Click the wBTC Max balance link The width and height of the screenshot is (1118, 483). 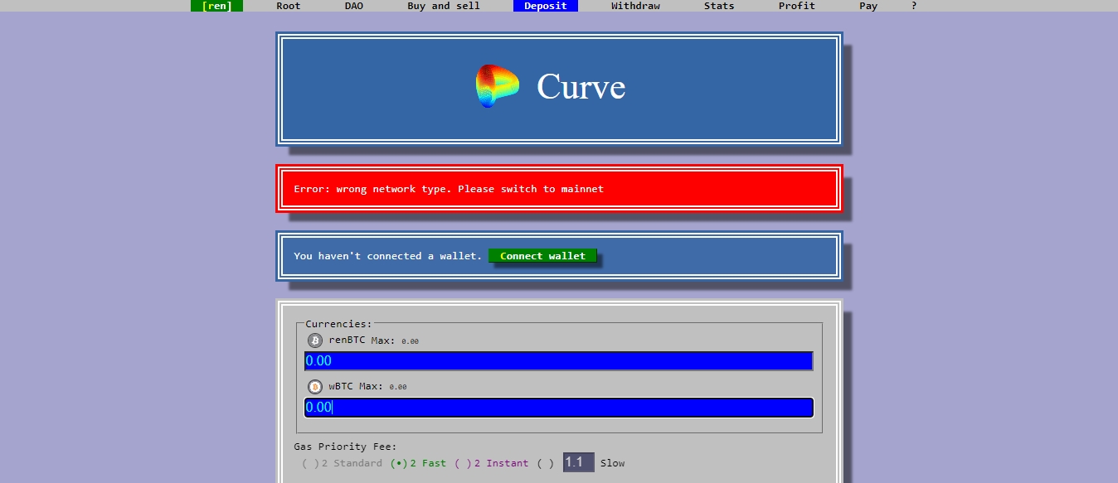pyautogui.click(x=383, y=387)
